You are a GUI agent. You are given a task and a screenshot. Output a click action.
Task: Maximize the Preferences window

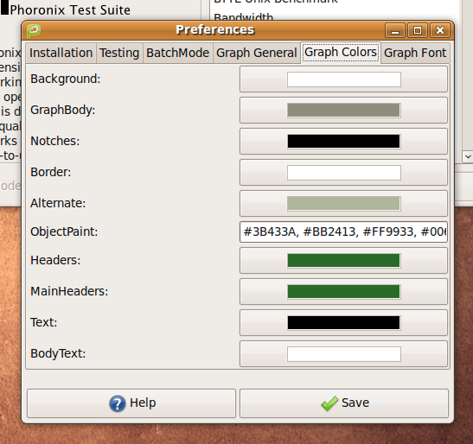click(x=418, y=30)
